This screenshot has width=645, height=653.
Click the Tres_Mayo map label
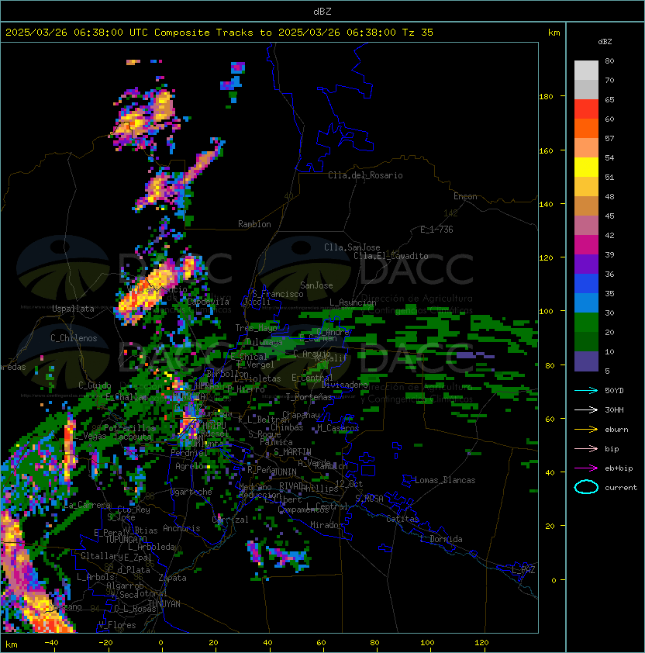coord(256,328)
